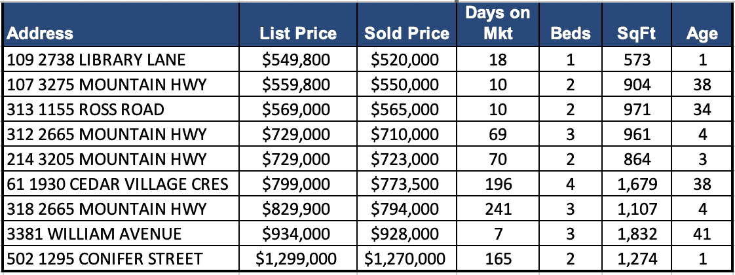Select the $773,500 sold price cell

[x=407, y=184]
